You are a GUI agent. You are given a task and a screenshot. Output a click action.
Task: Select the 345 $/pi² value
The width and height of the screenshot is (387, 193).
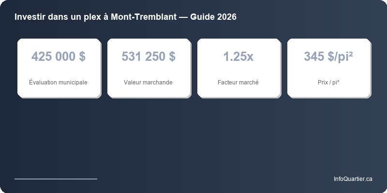click(x=328, y=56)
